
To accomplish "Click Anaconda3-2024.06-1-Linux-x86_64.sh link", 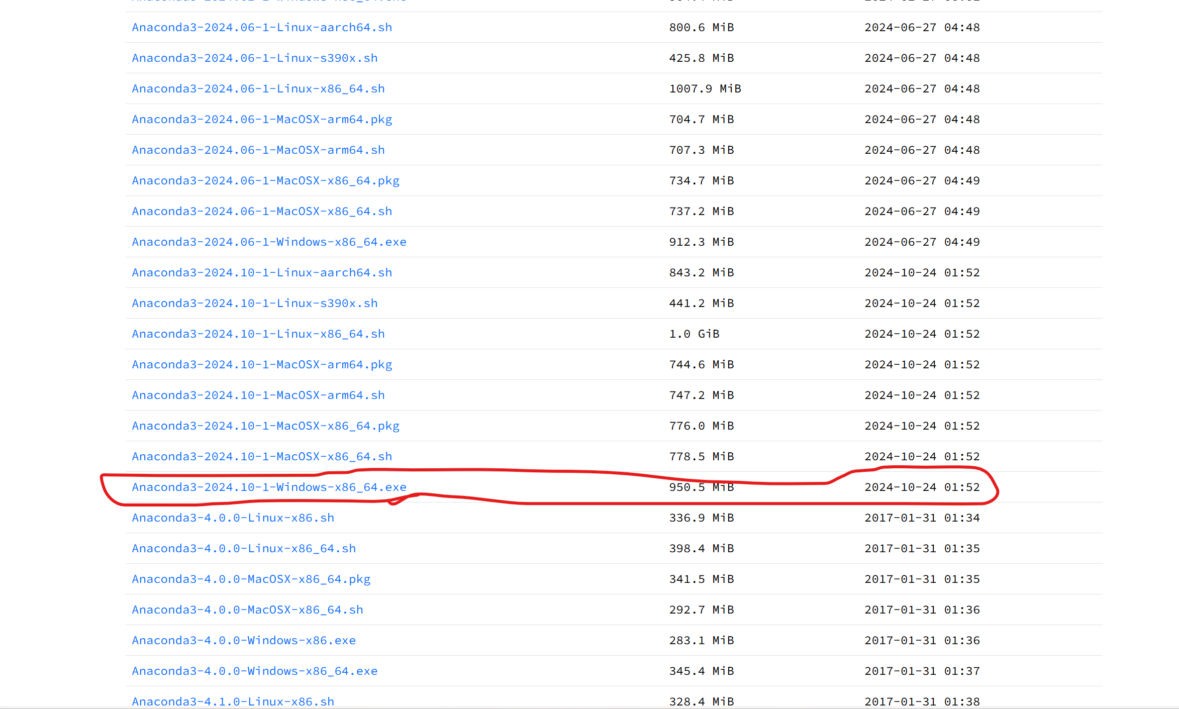I will pyautogui.click(x=258, y=88).
